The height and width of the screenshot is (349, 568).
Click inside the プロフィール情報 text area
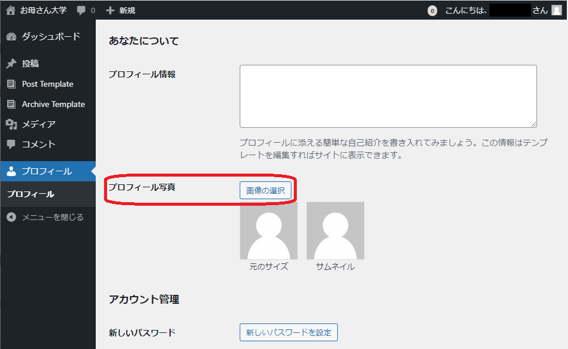[x=388, y=96]
